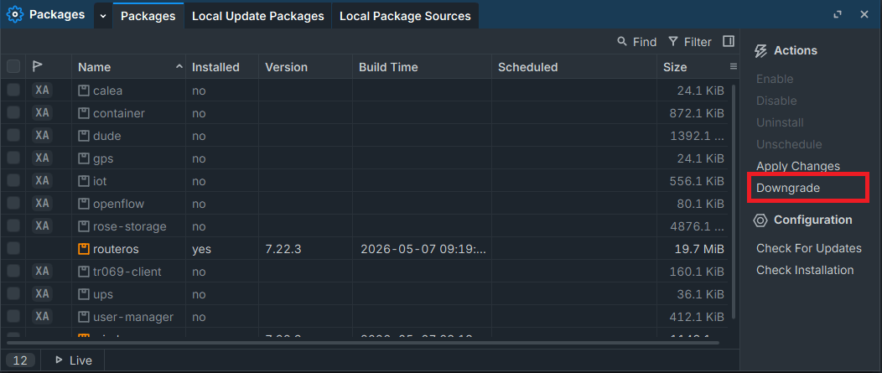The image size is (882, 373).
Task: Click the XA flag badge on the calea row
Action: tap(42, 90)
